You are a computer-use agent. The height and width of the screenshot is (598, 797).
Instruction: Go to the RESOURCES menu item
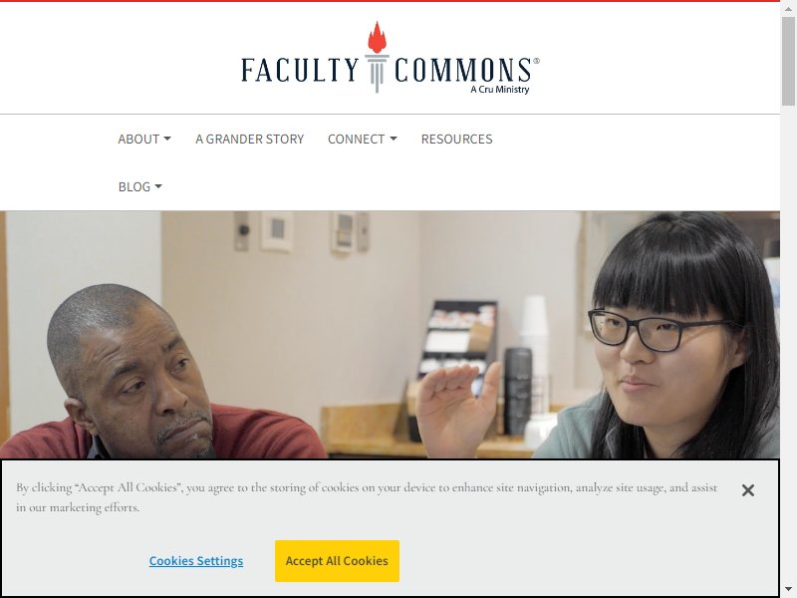[456, 139]
